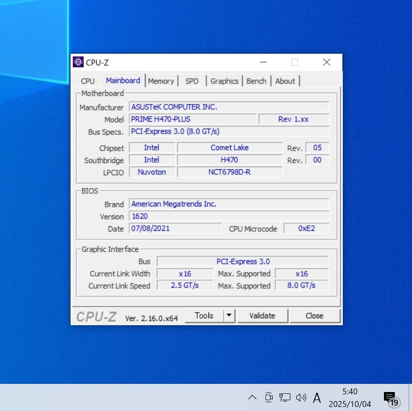Go to the Graphics tab
This screenshot has height=411, width=412.
224,81
